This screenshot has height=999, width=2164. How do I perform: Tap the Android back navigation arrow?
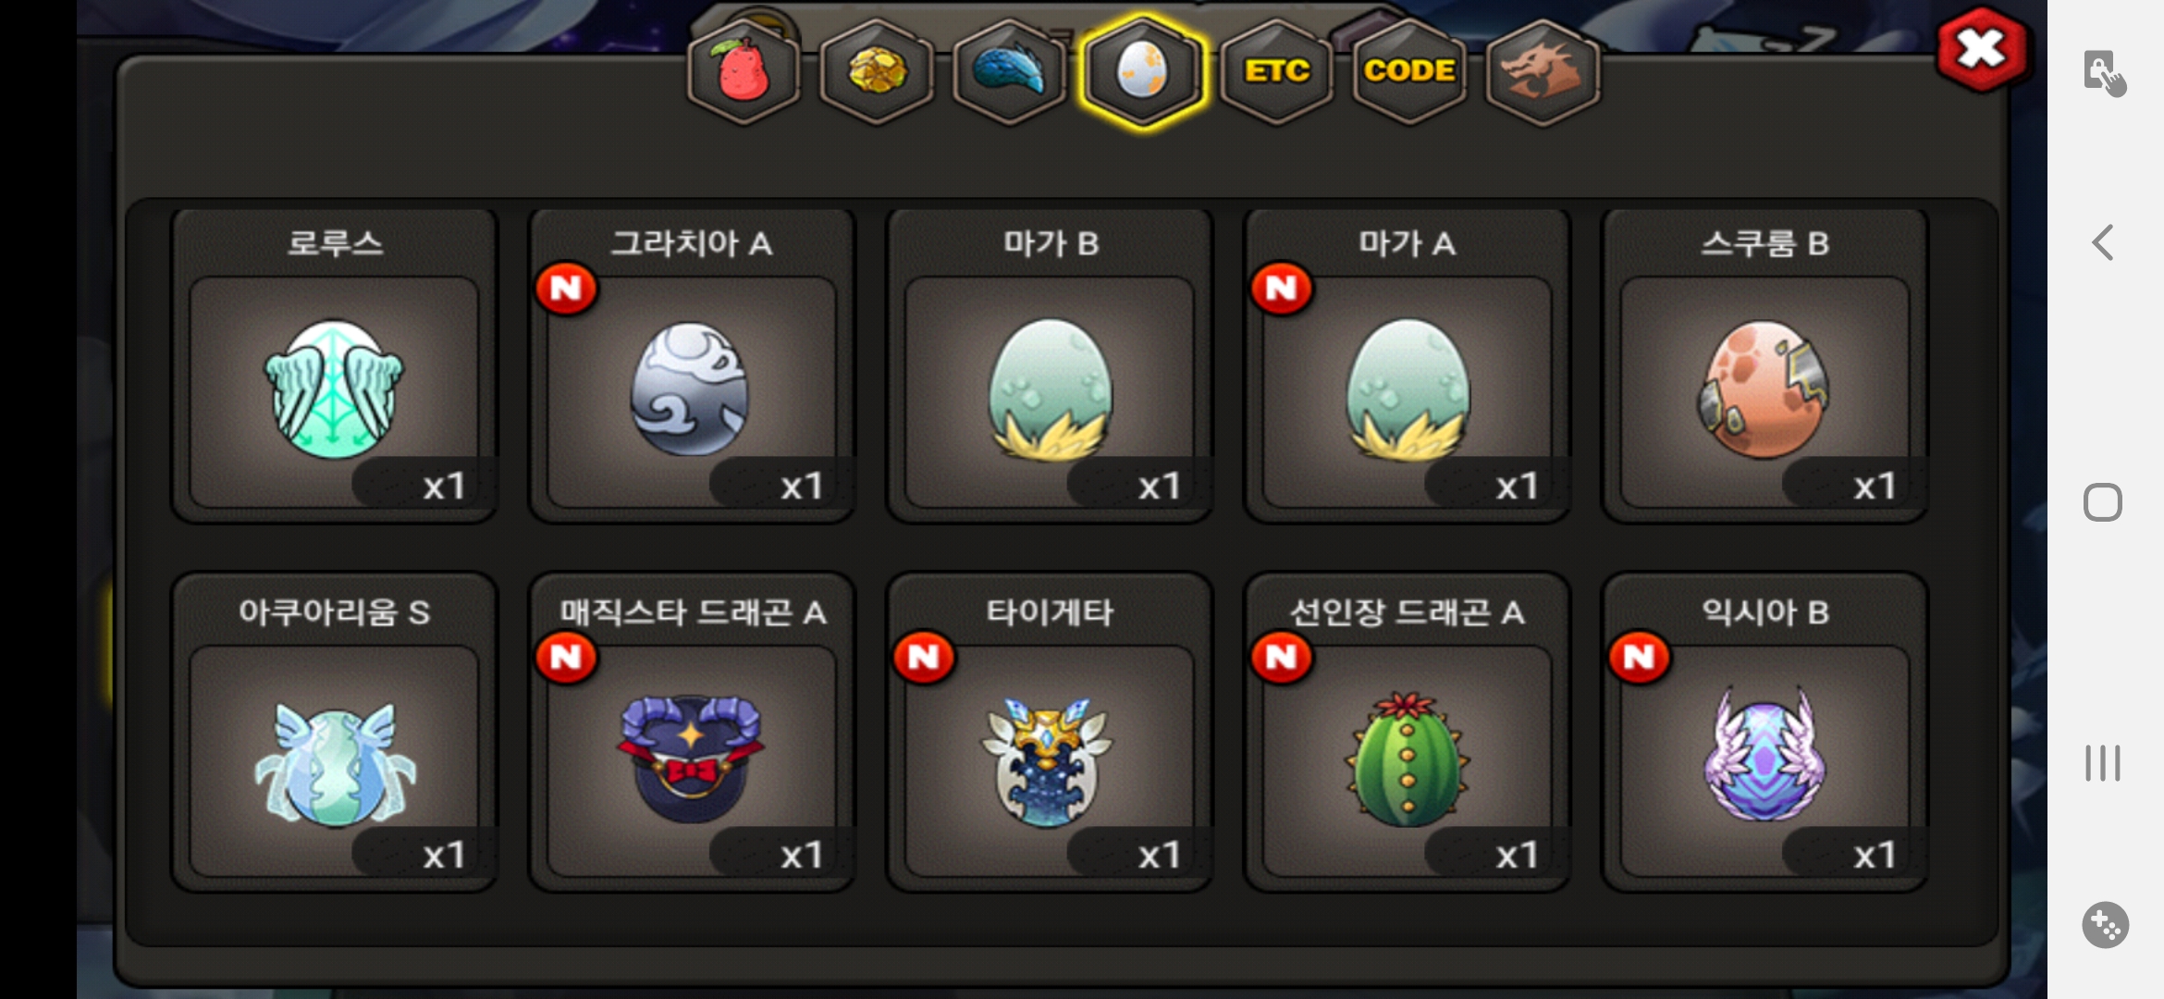[2103, 242]
